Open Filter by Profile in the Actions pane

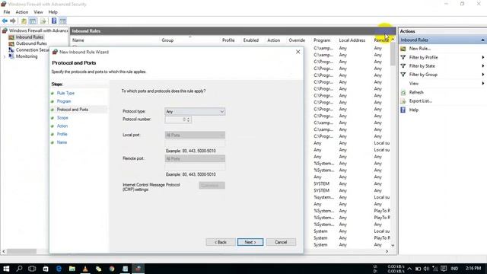tap(423, 58)
